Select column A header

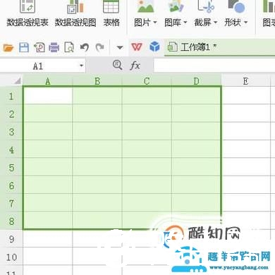pos(48,81)
